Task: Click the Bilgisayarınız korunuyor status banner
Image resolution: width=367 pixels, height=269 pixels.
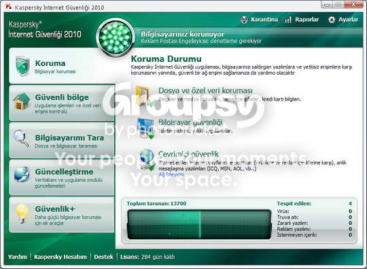Action: 182,34
